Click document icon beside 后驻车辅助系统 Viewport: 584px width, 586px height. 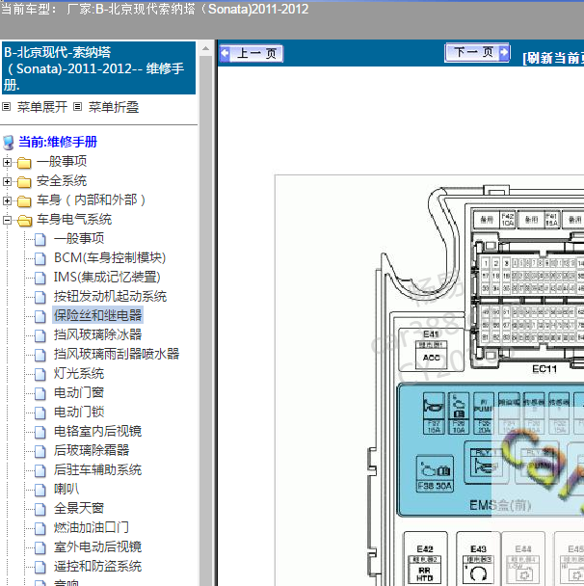[x=40, y=471]
